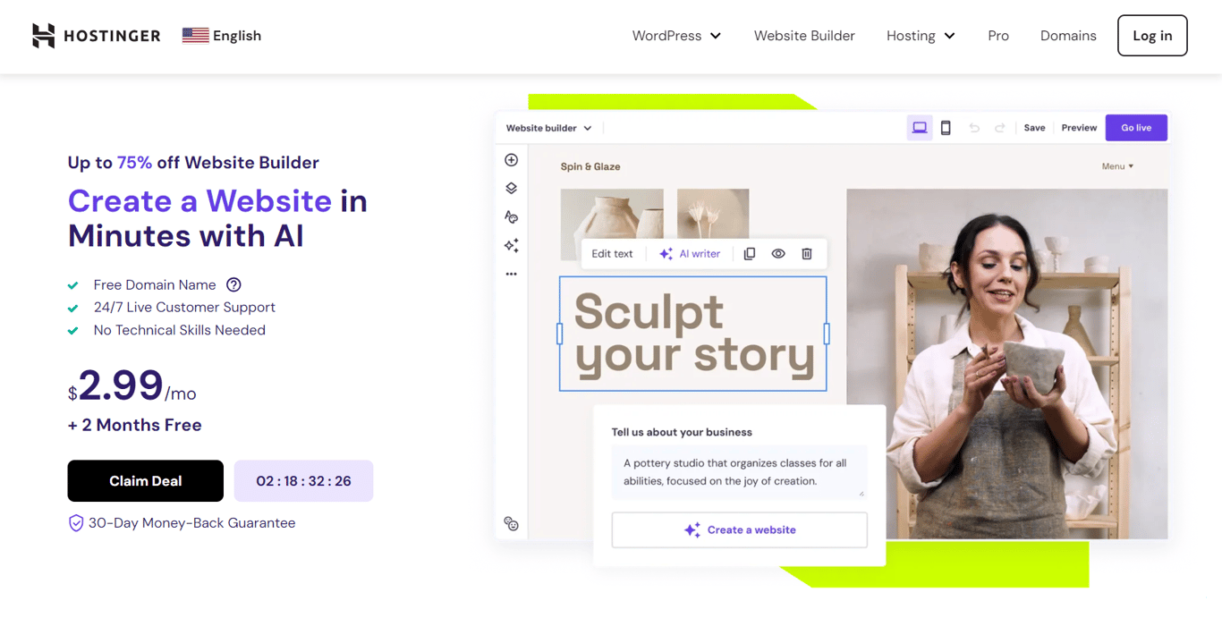Select WordPress in the top navigation
Viewport: 1222px width, 618px height.
click(x=675, y=36)
